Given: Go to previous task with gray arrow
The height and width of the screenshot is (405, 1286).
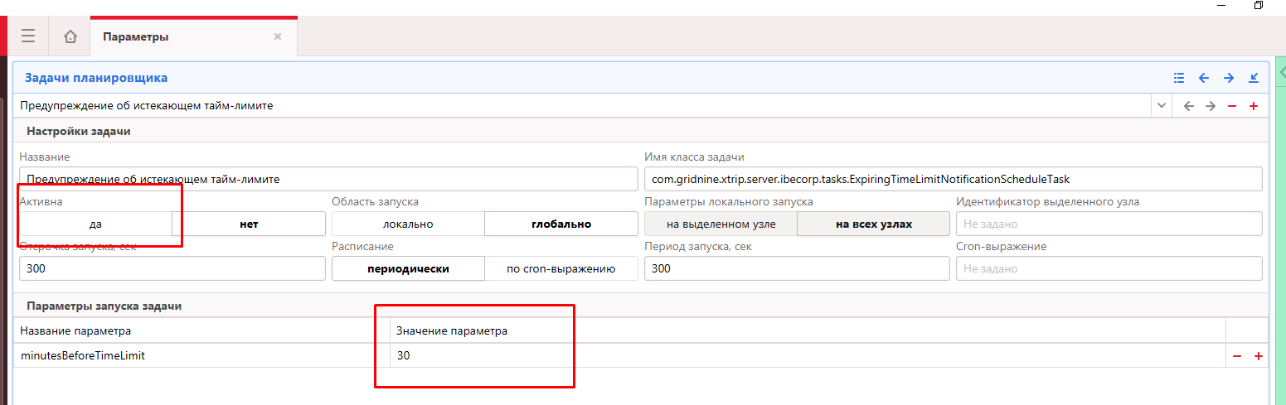Looking at the screenshot, I should click(x=1188, y=106).
